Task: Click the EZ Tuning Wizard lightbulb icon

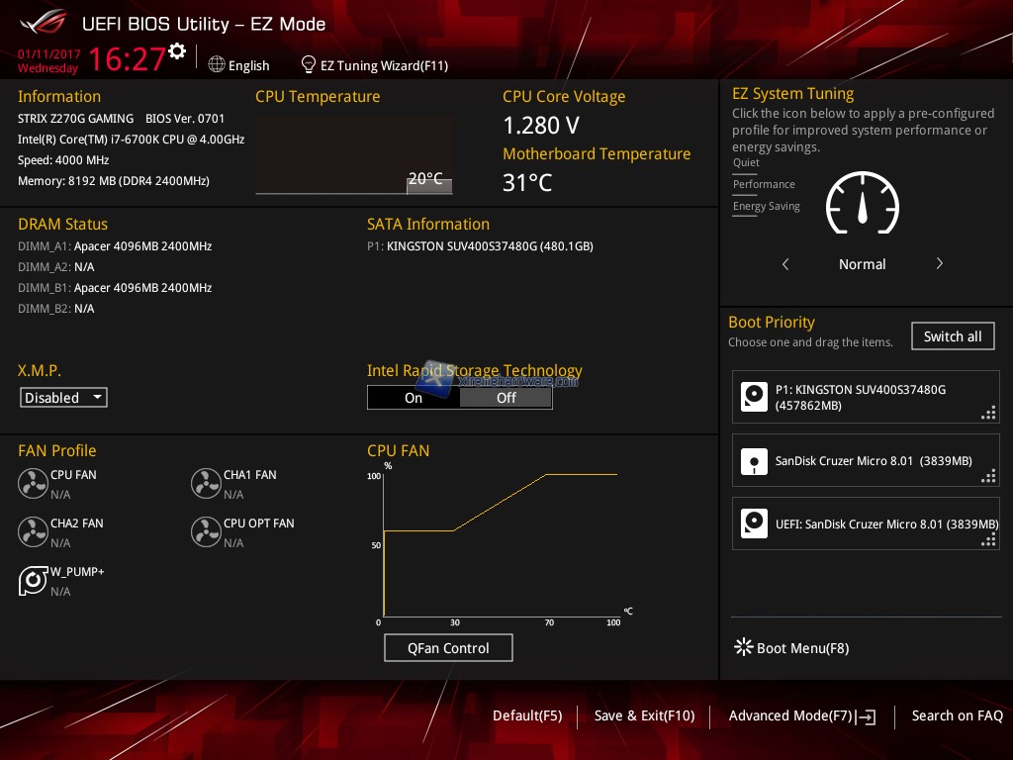Action: [x=309, y=64]
